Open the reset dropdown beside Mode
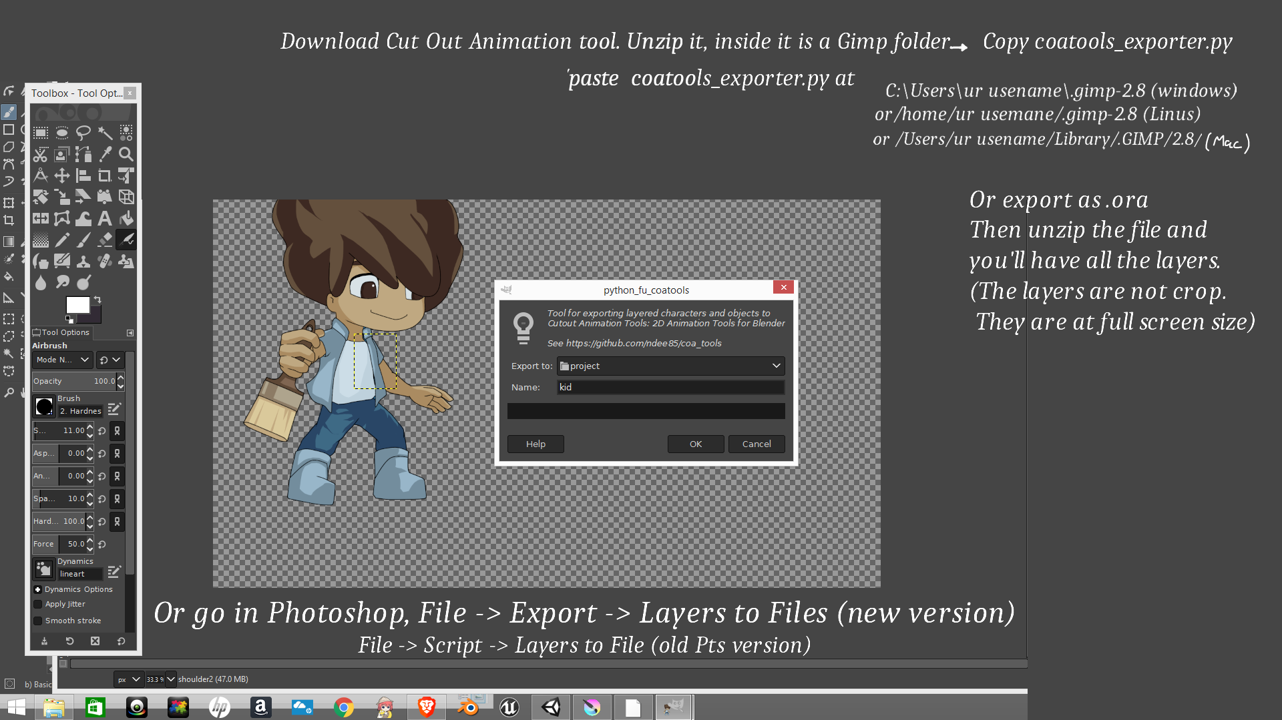 pyautogui.click(x=110, y=360)
